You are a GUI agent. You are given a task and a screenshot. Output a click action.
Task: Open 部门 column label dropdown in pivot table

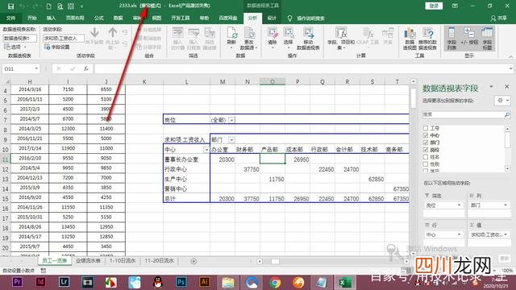point(231,140)
